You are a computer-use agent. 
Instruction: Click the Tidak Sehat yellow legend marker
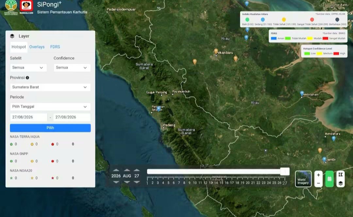[284, 20]
